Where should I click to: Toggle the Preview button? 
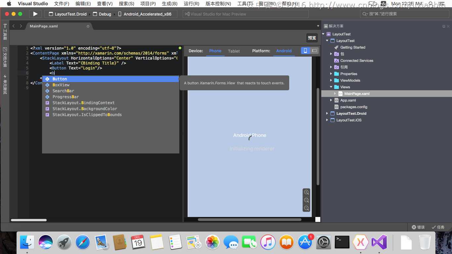click(312, 38)
